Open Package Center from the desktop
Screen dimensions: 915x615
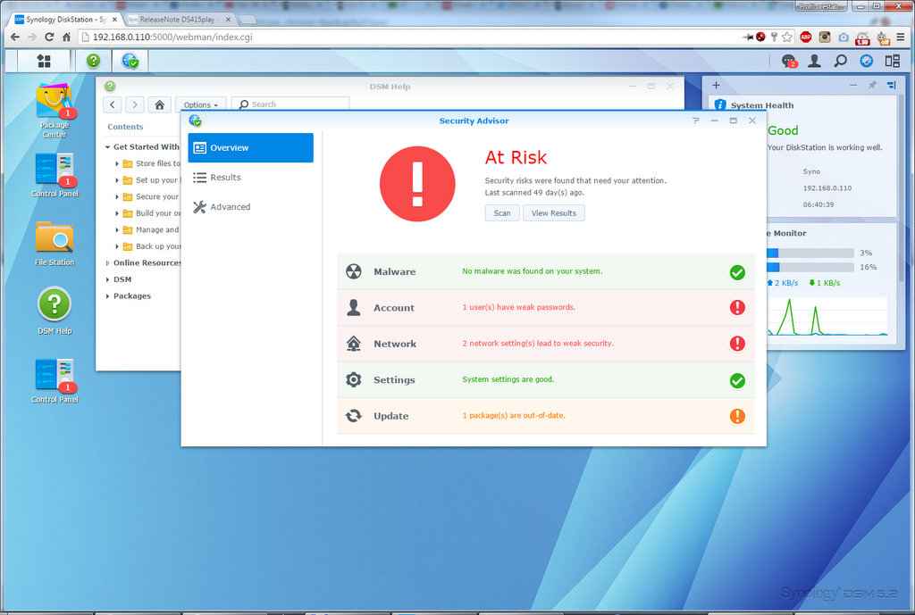pos(55,111)
